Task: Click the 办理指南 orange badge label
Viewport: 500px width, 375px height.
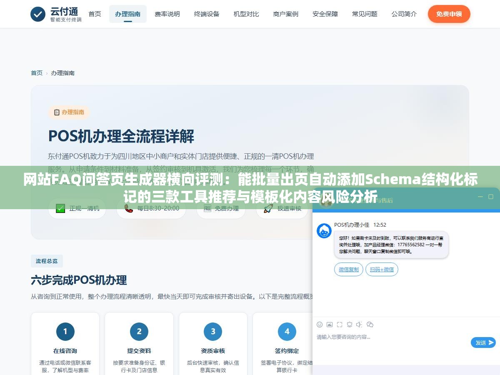Action: pyautogui.click(x=73, y=112)
